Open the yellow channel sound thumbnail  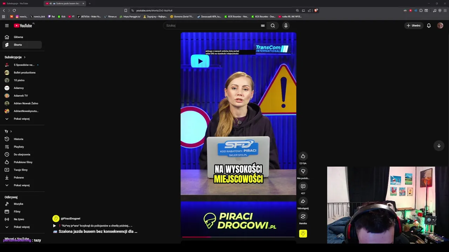click(x=303, y=233)
